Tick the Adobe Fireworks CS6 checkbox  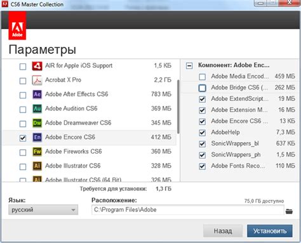point(23,152)
